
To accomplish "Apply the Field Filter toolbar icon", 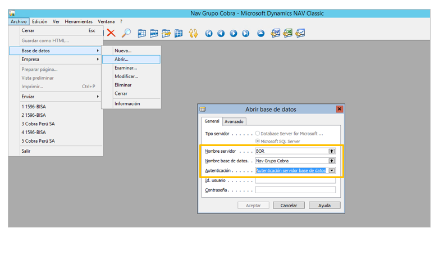I will (x=142, y=33).
